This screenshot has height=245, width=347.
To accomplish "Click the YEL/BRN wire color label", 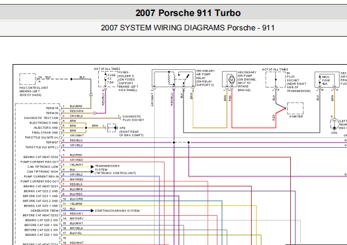I will (76, 204).
